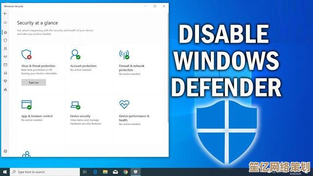Image resolution: width=313 pixels, height=176 pixels.
Task: Go back with the back arrow
Action: click(x=5, y=14)
